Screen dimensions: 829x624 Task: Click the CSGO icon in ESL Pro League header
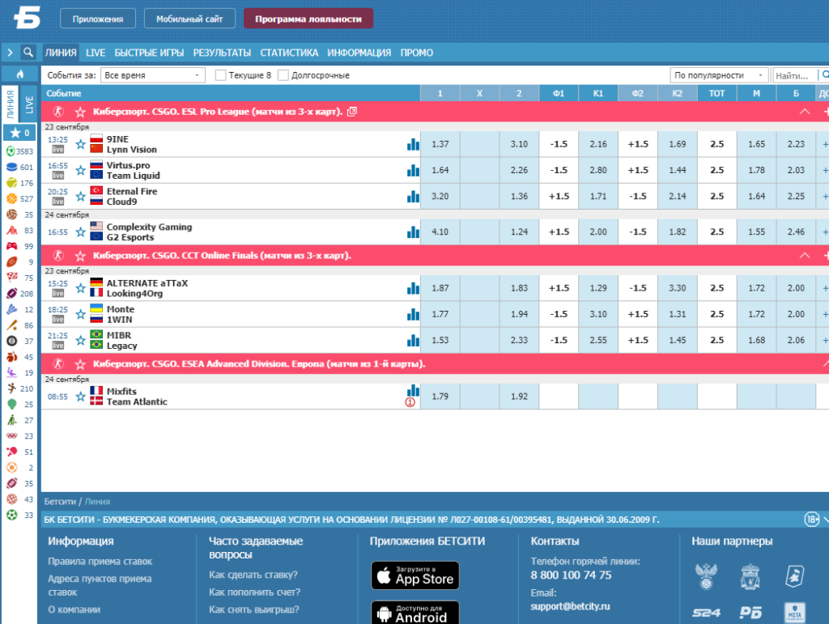[x=58, y=112]
